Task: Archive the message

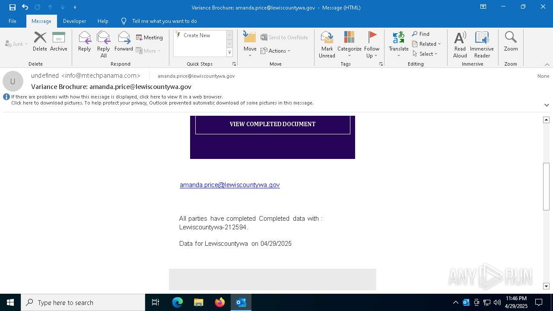Action: [59, 41]
